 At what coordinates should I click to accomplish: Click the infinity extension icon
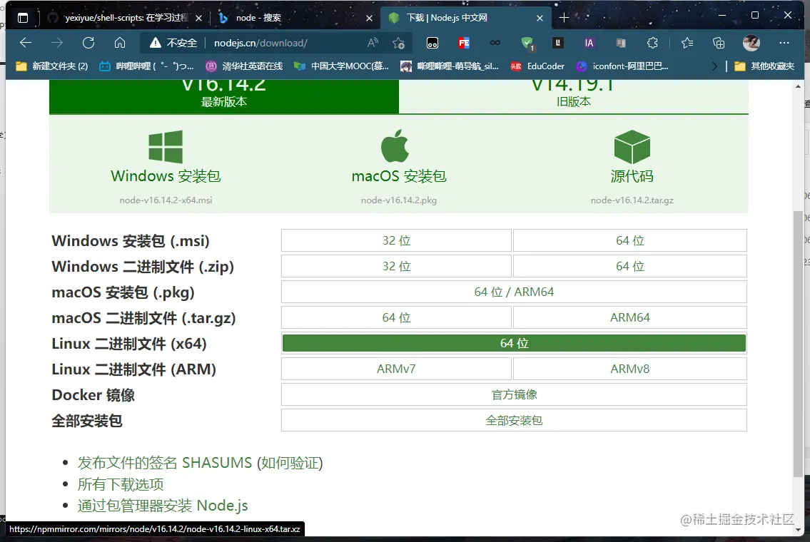coord(495,43)
